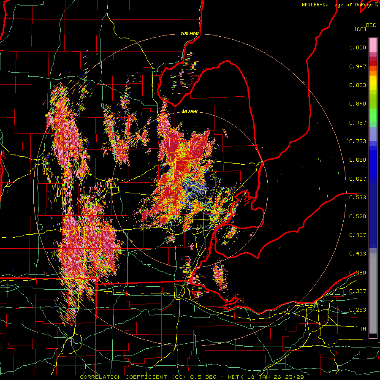Click the 0.573 scale value
380x380 pixels.
pyautogui.click(x=358, y=198)
